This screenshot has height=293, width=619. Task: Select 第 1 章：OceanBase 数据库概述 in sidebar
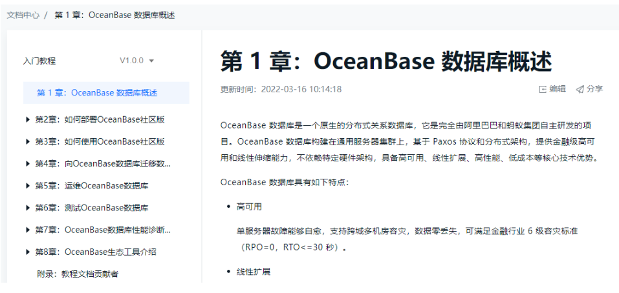[106, 93]
